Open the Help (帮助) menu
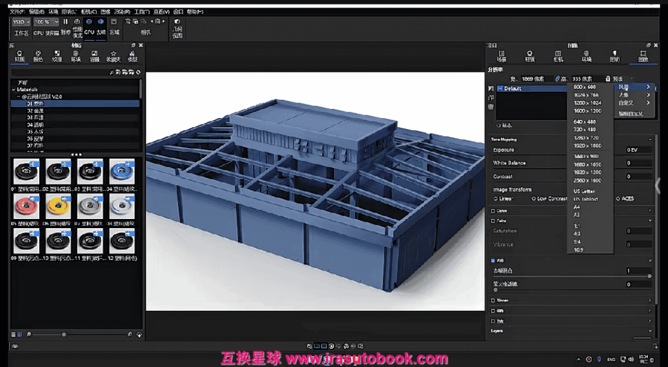The height and width of the screenshot is (367, 668). pos(194,12)
